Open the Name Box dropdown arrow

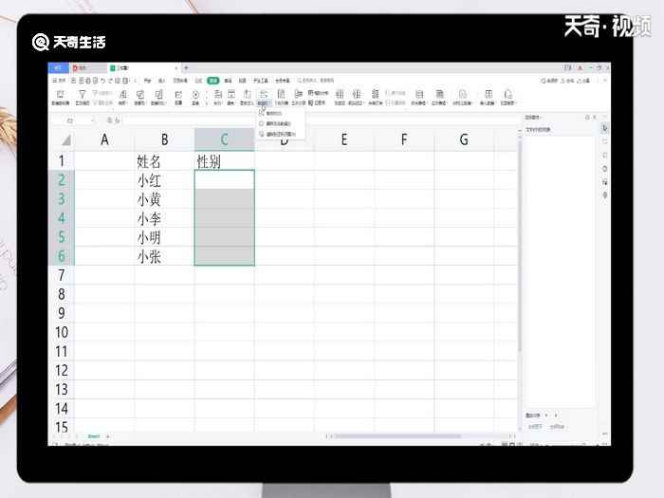coord(92,120)
